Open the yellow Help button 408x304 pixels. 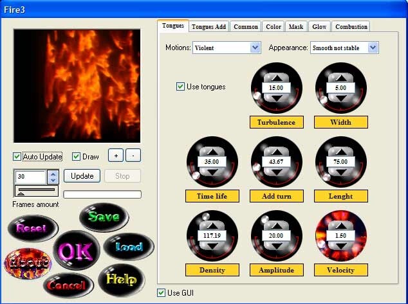point(121,280)
